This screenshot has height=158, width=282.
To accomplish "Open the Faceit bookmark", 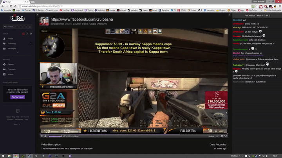I will [153, 10].
